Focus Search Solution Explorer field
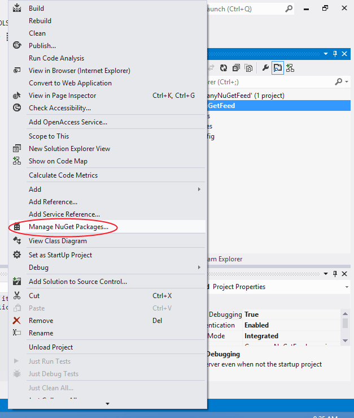 [x=270, y=82]
